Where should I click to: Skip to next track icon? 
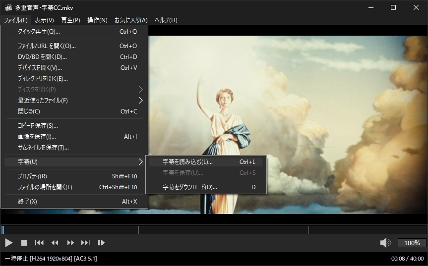[85, 243]
